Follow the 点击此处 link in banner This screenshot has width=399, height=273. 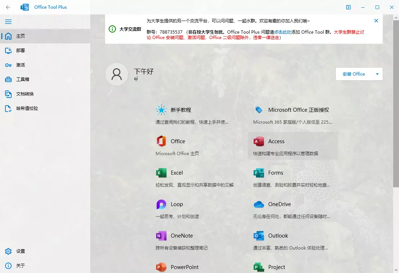pos(283,32)
